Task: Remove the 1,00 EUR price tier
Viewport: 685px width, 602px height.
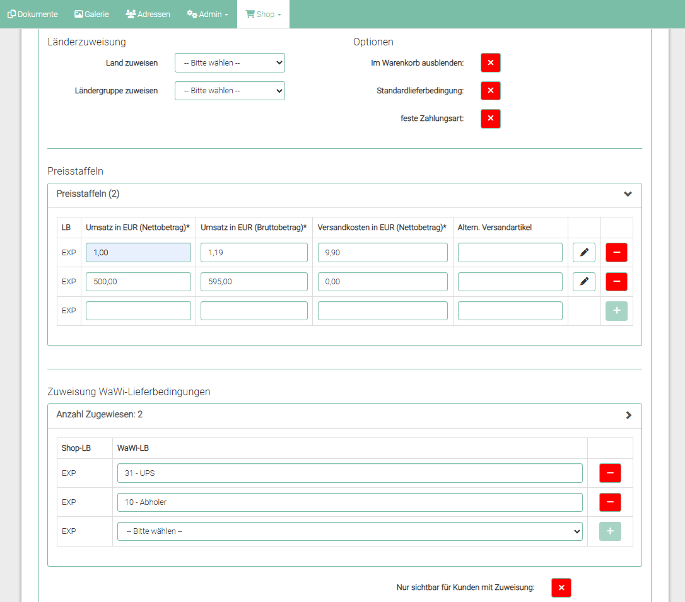Action: click(616, 253)
